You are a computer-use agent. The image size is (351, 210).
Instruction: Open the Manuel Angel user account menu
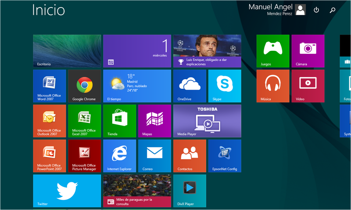(277, 10)
